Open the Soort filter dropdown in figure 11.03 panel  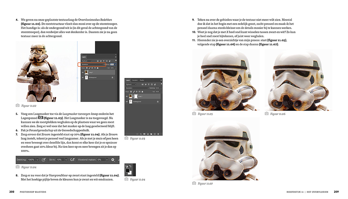pos(131,84)
